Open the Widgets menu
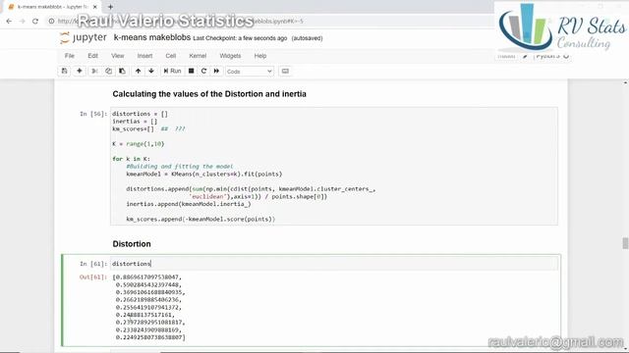Viewport: 629px width, 353px height. point(230,56)
